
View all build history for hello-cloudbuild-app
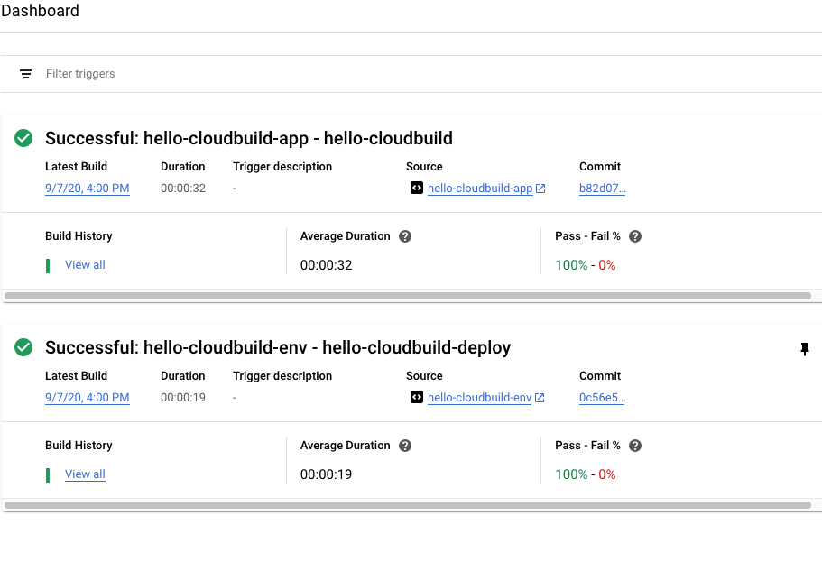click(x=85, y=265)
